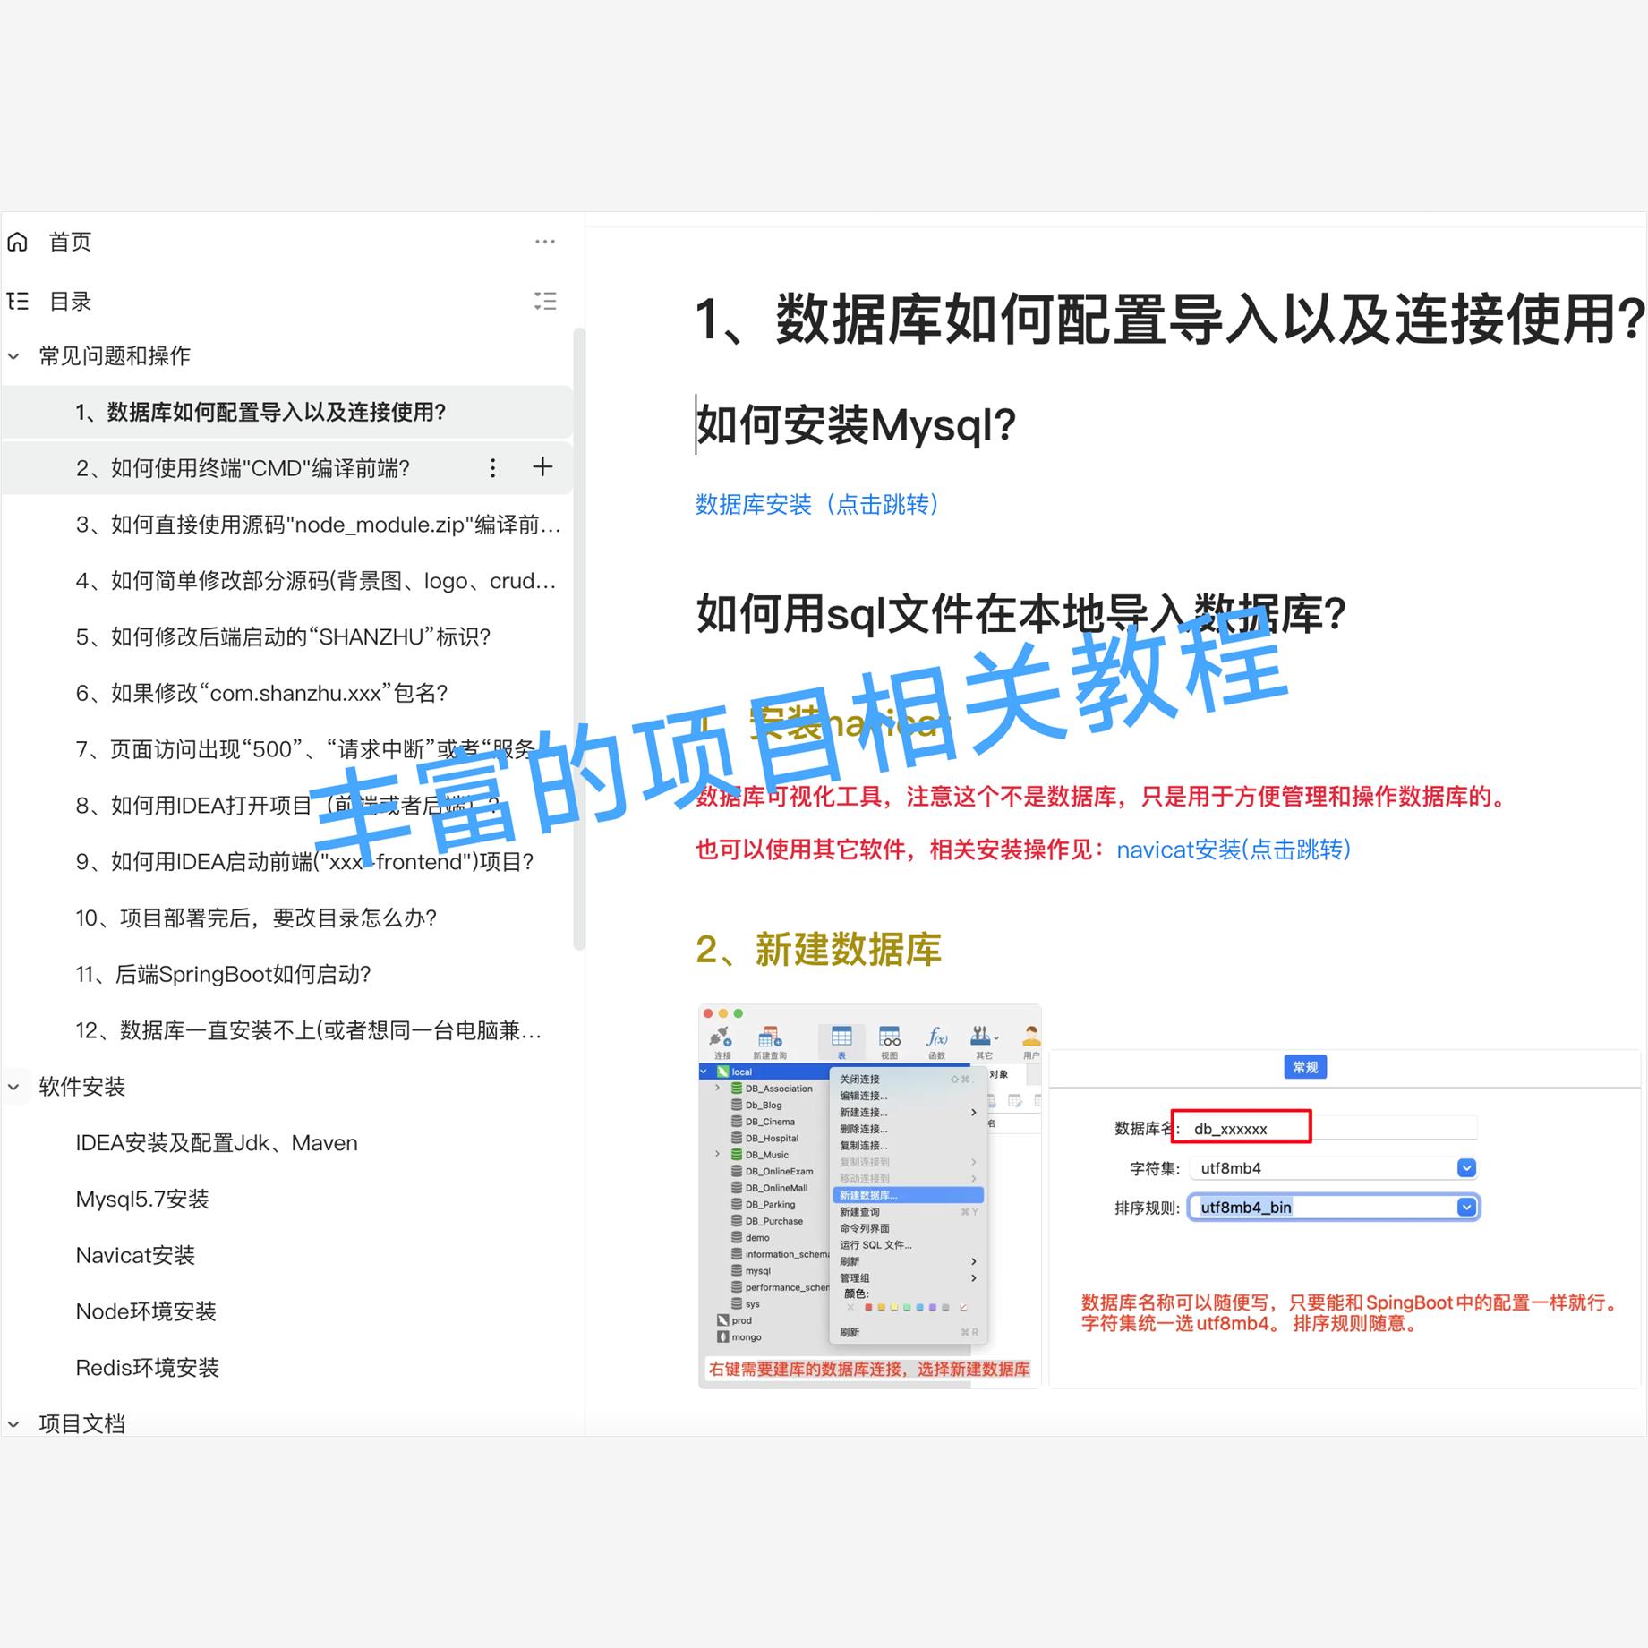Click the heading 2、新建数据库
Viewport: 1648px width, 1648px height.
[818, 950]
